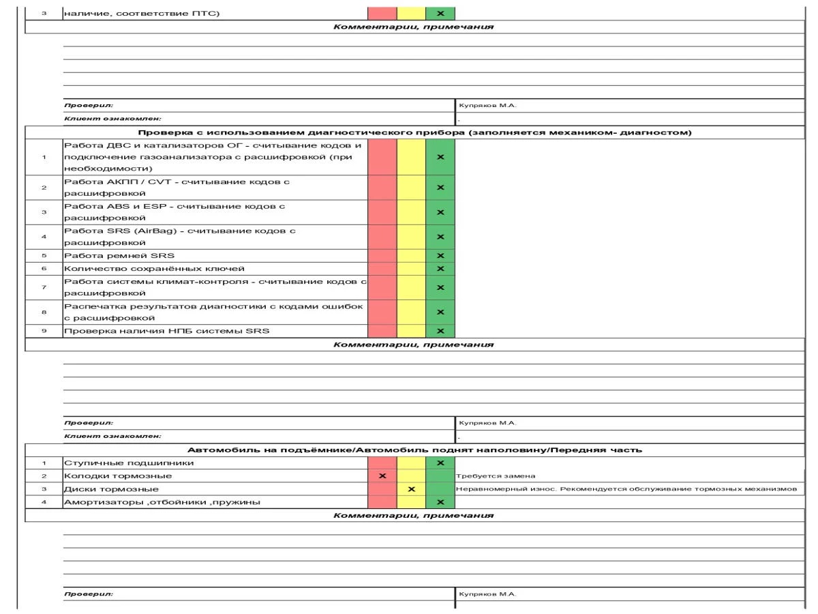Screen dimensions: 818x614
Task: Select green X for Амортизаторы, отбойники, пружины
Action: [440, 503]
